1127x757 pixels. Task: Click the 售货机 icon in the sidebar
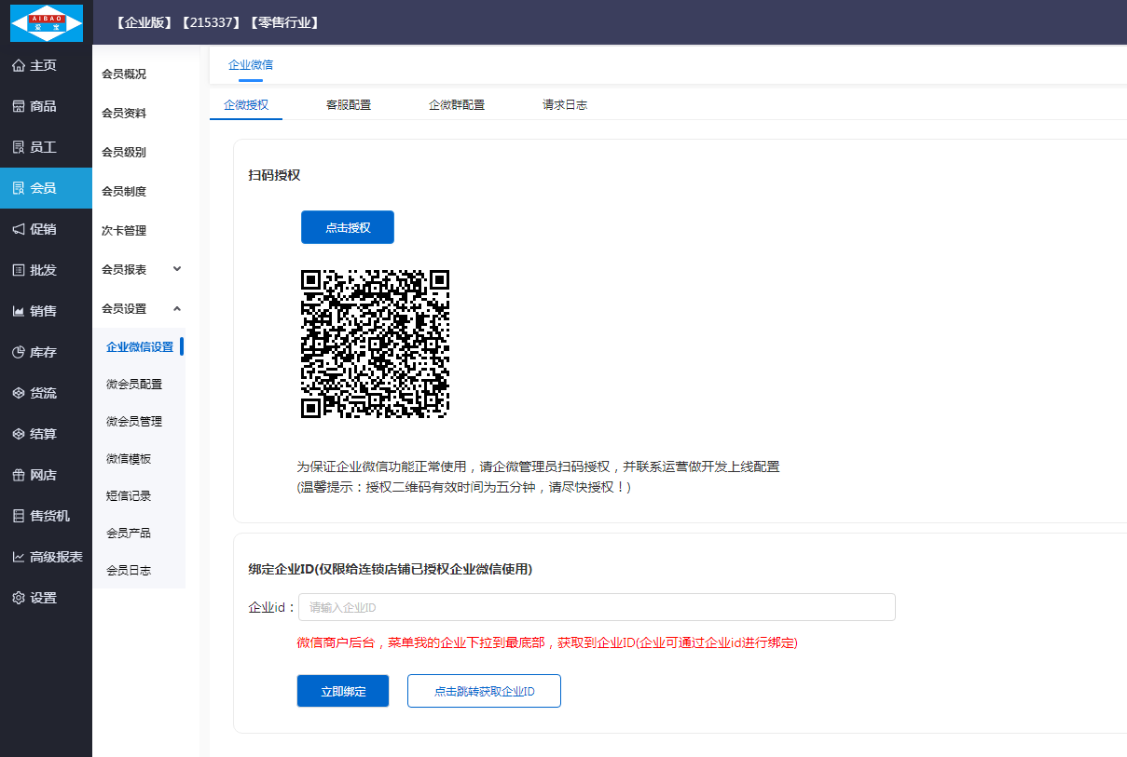click(19, 516)
